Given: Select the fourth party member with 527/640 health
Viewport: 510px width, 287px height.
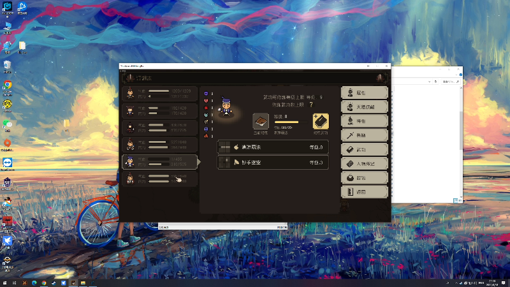Looking at the screenshot, I should tap(160, 145).
